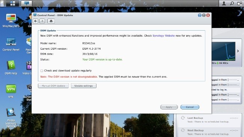Open the Video Station desktop icon
The height and width of the screenshot is (137, 244).
point(28,68)
